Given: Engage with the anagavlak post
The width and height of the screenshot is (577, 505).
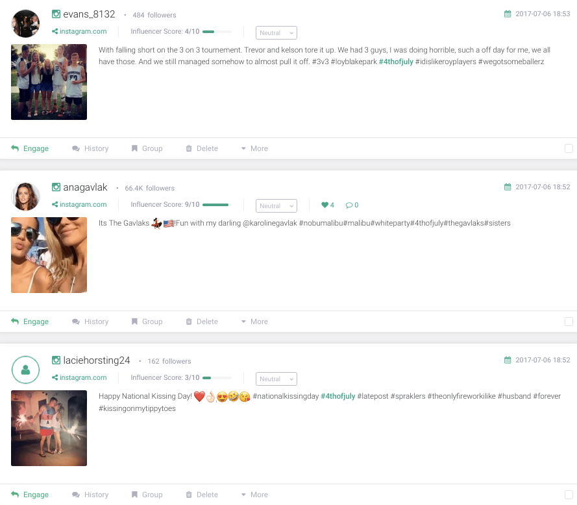Looking at the screenshot, I should click(30, 322).
